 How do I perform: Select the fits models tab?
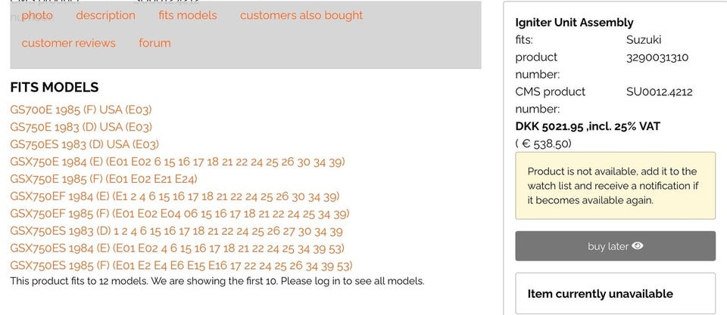[x=187, y=15]
